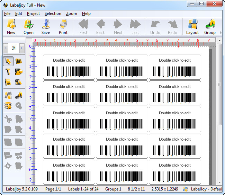Create a new project with New icon
The height and width of the screenshot is (195, 225).
click(x=11, y=27)
